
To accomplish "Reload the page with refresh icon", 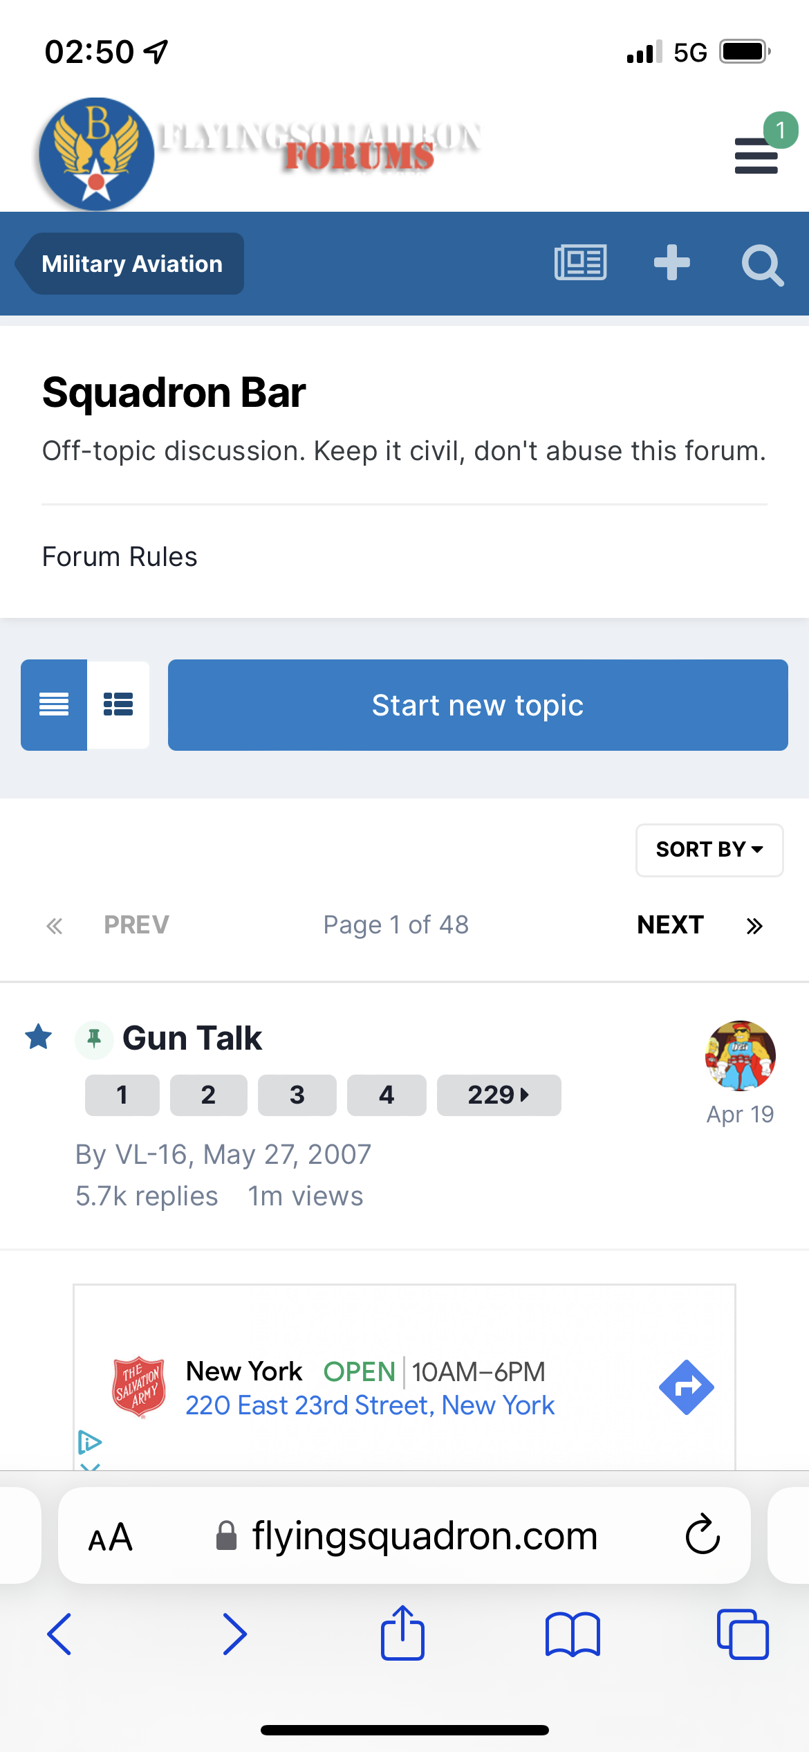I will (x=703, y=1535).
